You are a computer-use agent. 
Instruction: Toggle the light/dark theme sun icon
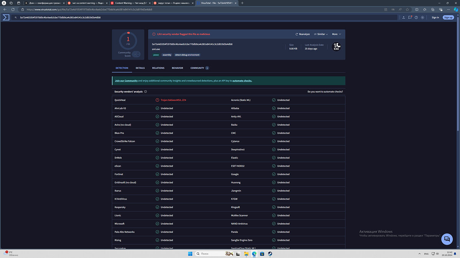point(422,17)
